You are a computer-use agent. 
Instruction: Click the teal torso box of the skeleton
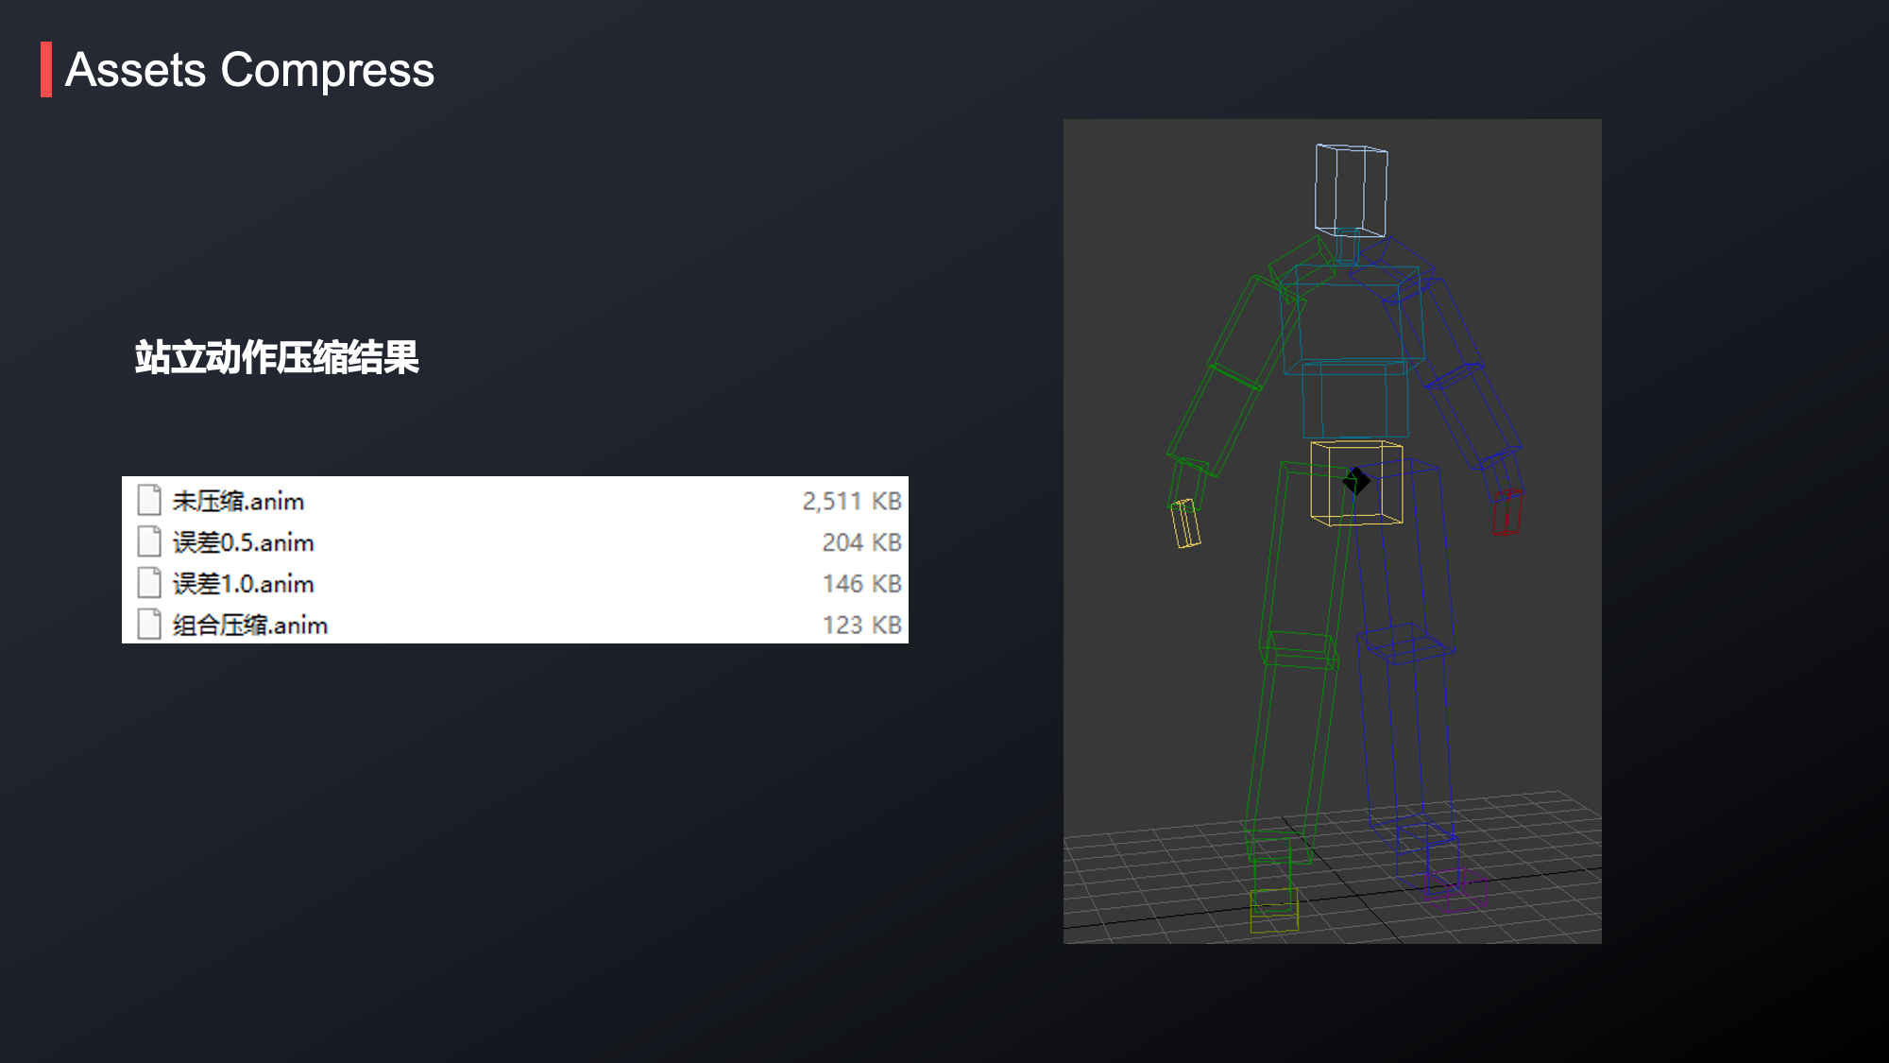1353,321
